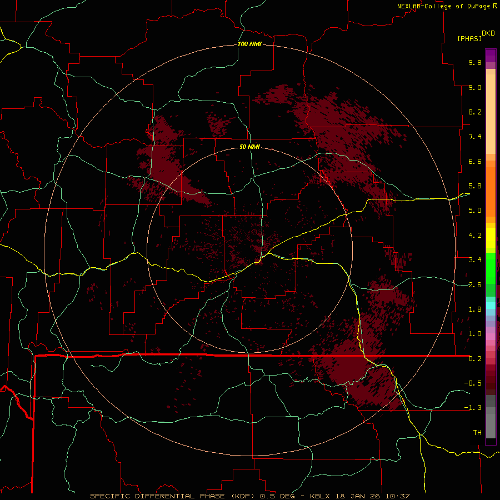Click the 9.8 value on the scale
500x500 pixels.
(x=475, y=62)
